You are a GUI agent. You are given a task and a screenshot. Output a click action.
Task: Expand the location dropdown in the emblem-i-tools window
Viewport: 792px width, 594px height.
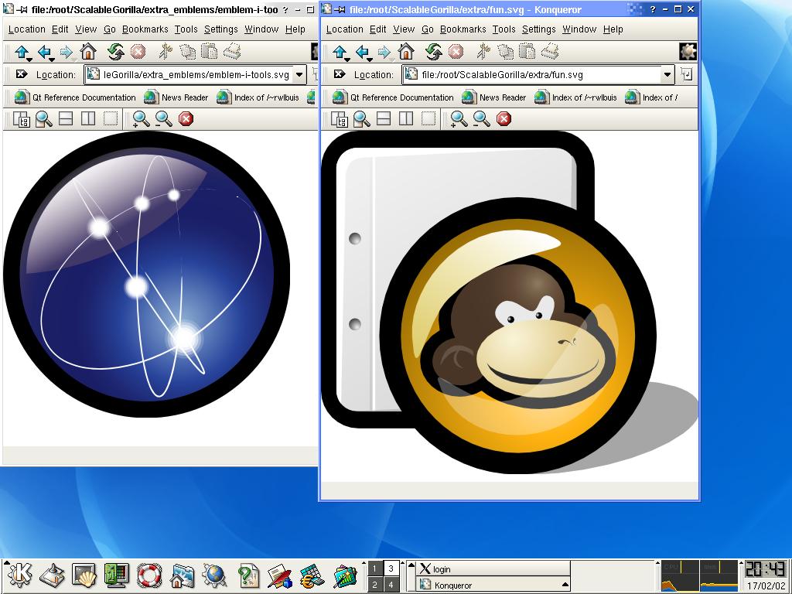click(299, 75)
